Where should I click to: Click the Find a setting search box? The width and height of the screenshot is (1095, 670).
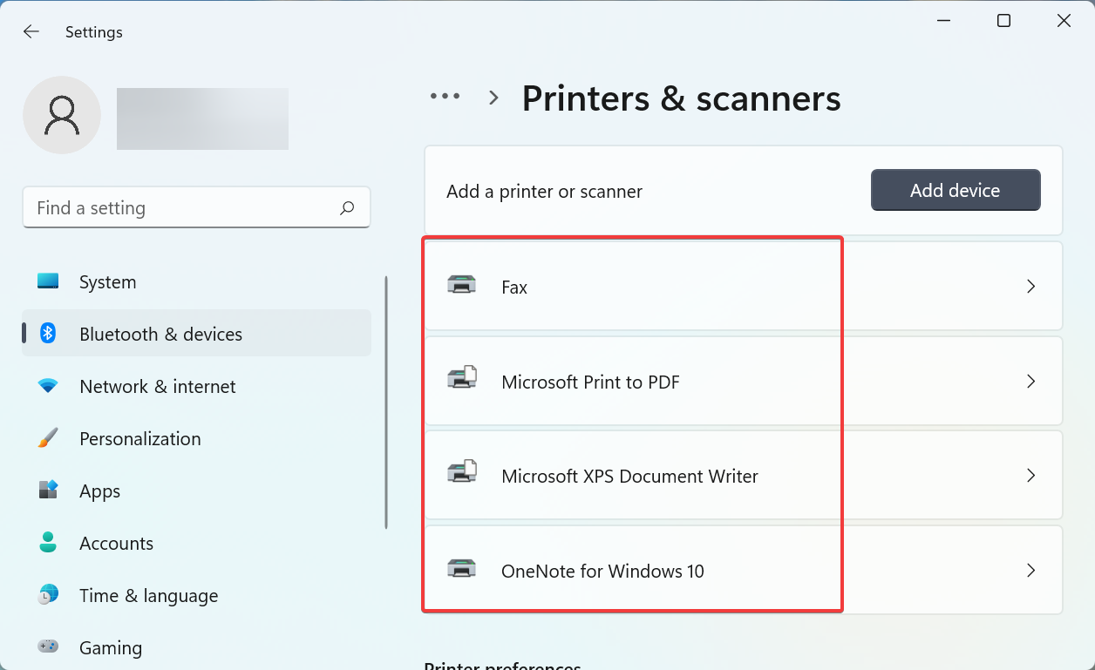click(x=196, y=207)
